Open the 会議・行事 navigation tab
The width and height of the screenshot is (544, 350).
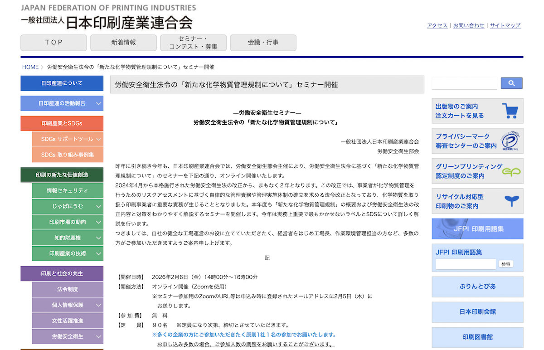pyautogui.click(x=263, y=43)
